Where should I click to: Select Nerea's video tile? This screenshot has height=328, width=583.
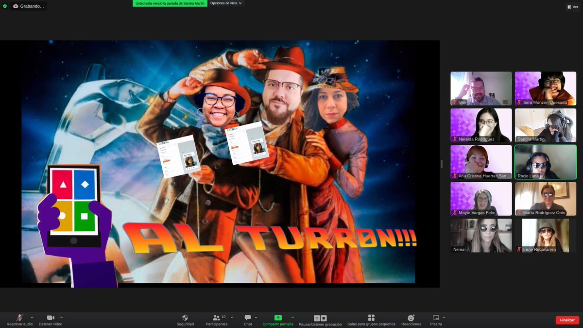pyautogui.click(x=481, y=235)
